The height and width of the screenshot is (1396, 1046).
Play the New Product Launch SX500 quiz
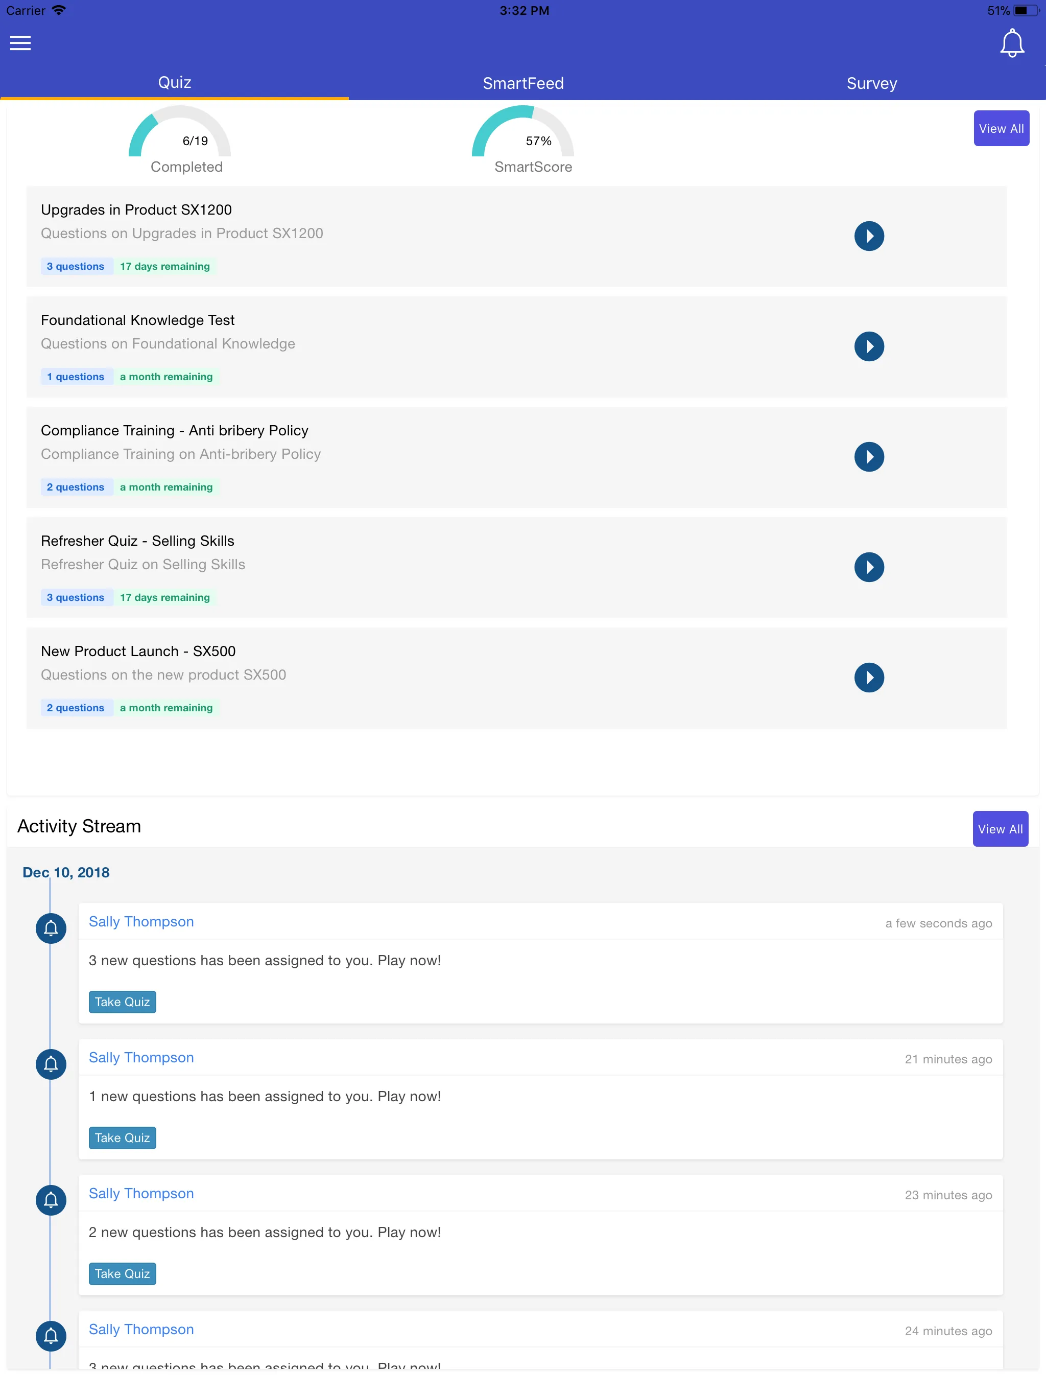(869, 677)
